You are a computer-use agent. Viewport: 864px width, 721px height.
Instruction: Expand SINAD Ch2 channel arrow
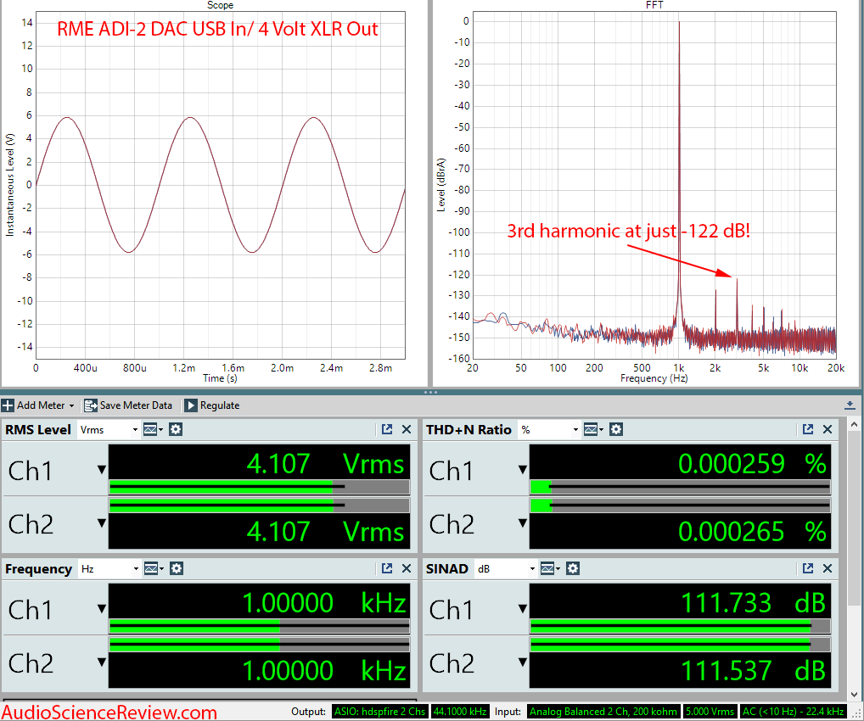coord(522,662)
